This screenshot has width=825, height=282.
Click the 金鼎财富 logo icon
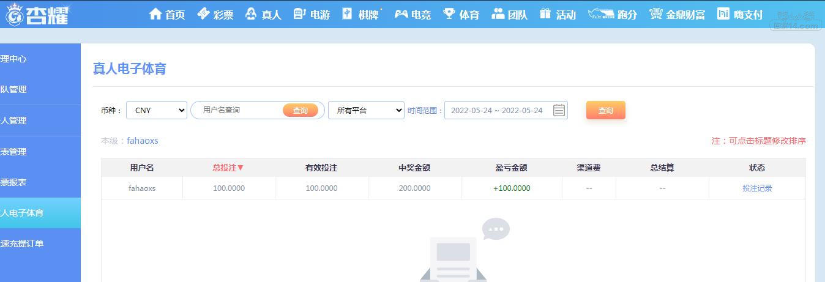click(x=655, y=13)
